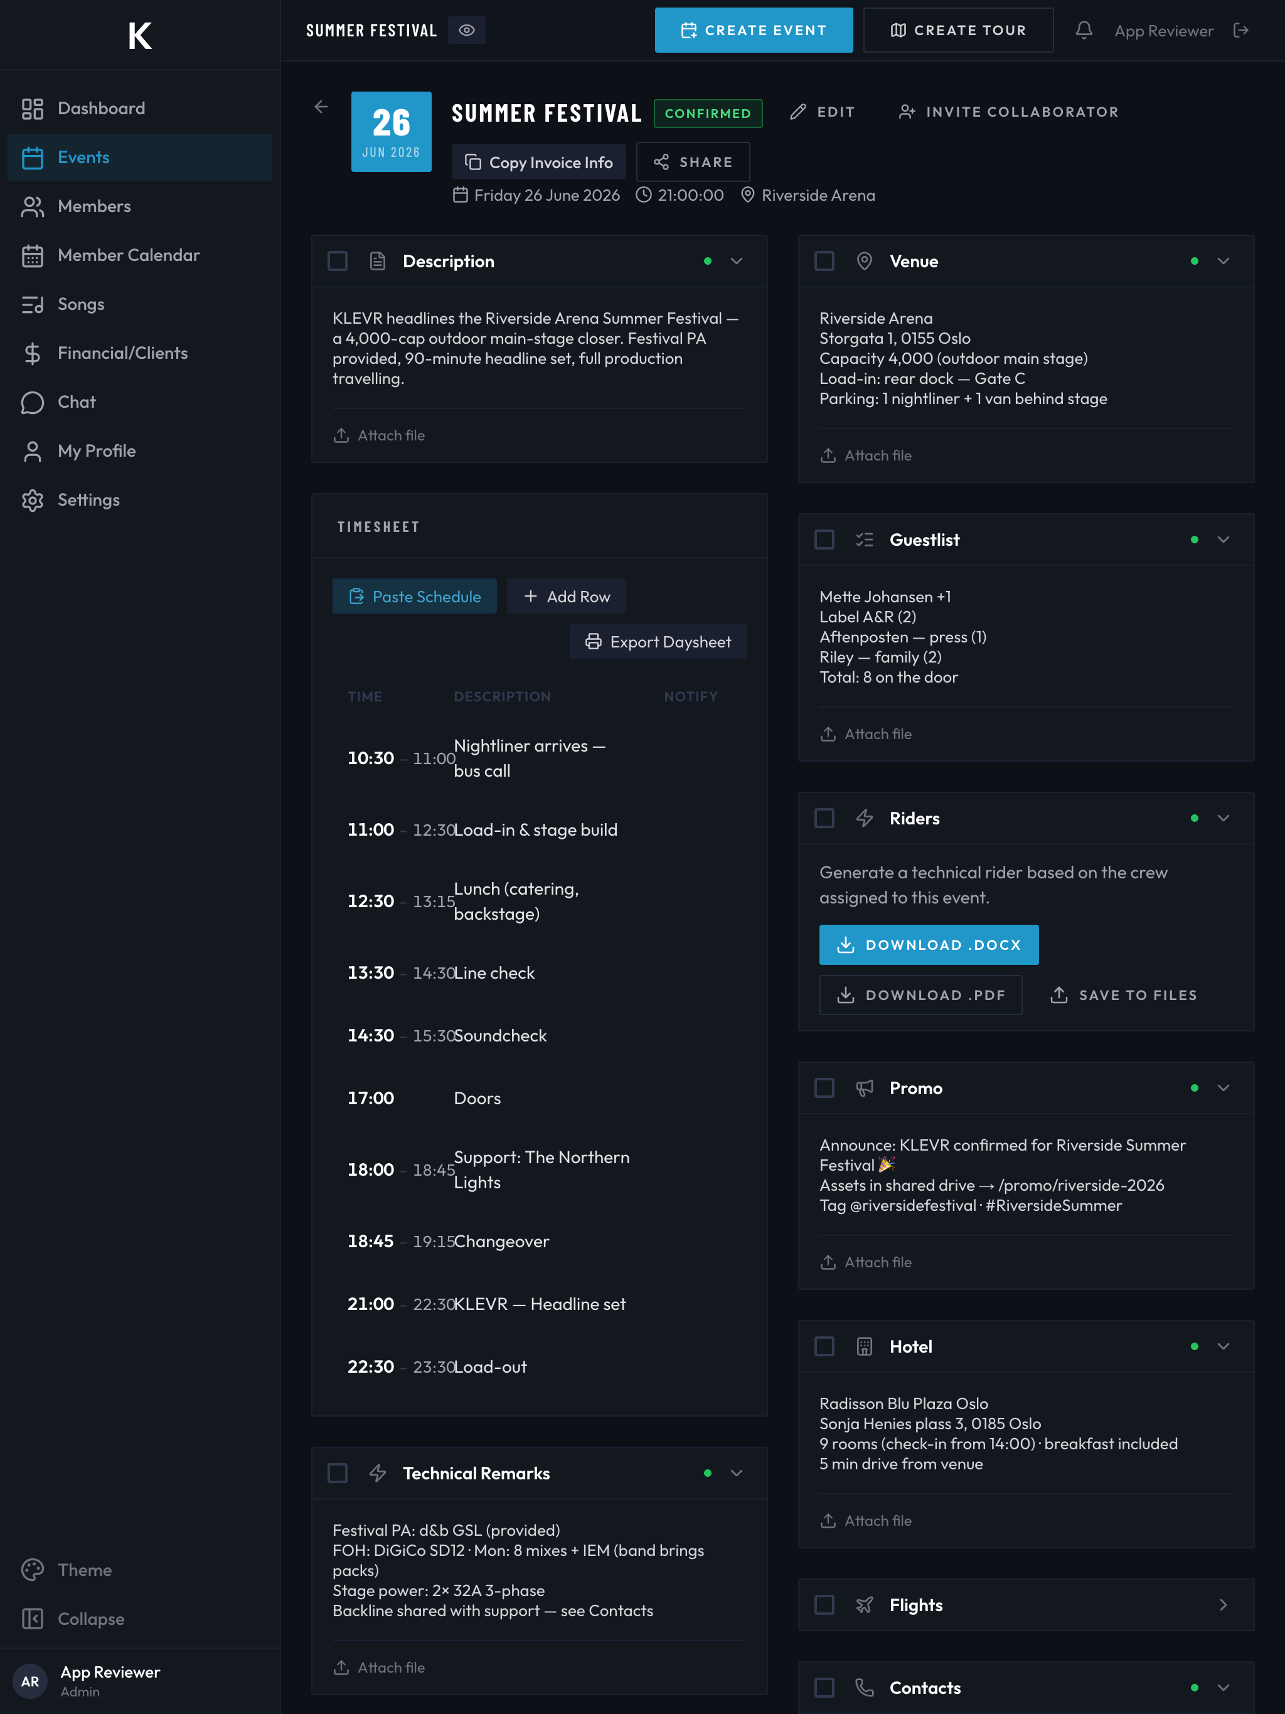Click the Share button
Image resolution: width=1285 pixels, height=1714 pixels.
pos(693,162)
